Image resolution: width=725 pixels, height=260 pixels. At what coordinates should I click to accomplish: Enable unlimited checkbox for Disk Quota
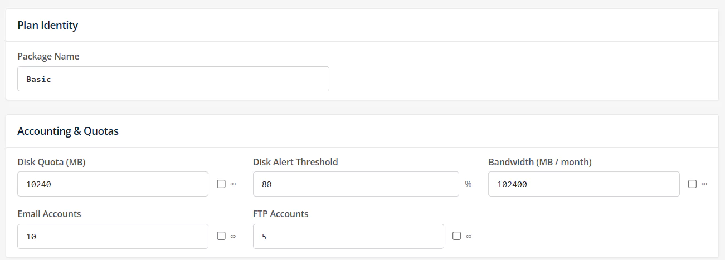pyautogui.click(x=221, y=184)
